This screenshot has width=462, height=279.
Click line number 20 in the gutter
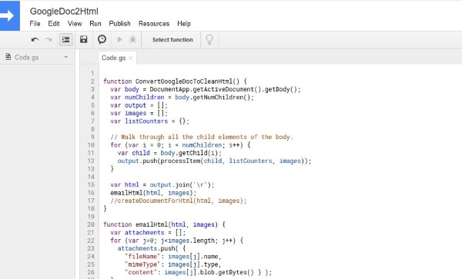coord(91,224)
